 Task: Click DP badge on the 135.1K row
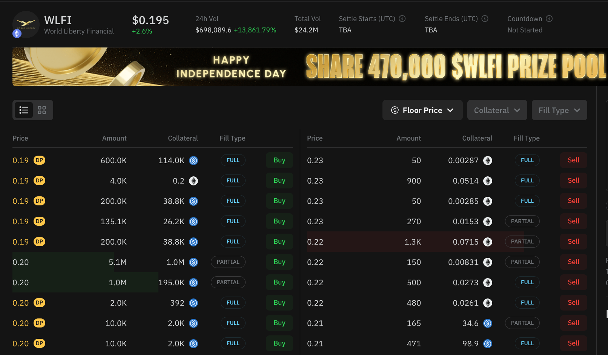coord(39,221)
